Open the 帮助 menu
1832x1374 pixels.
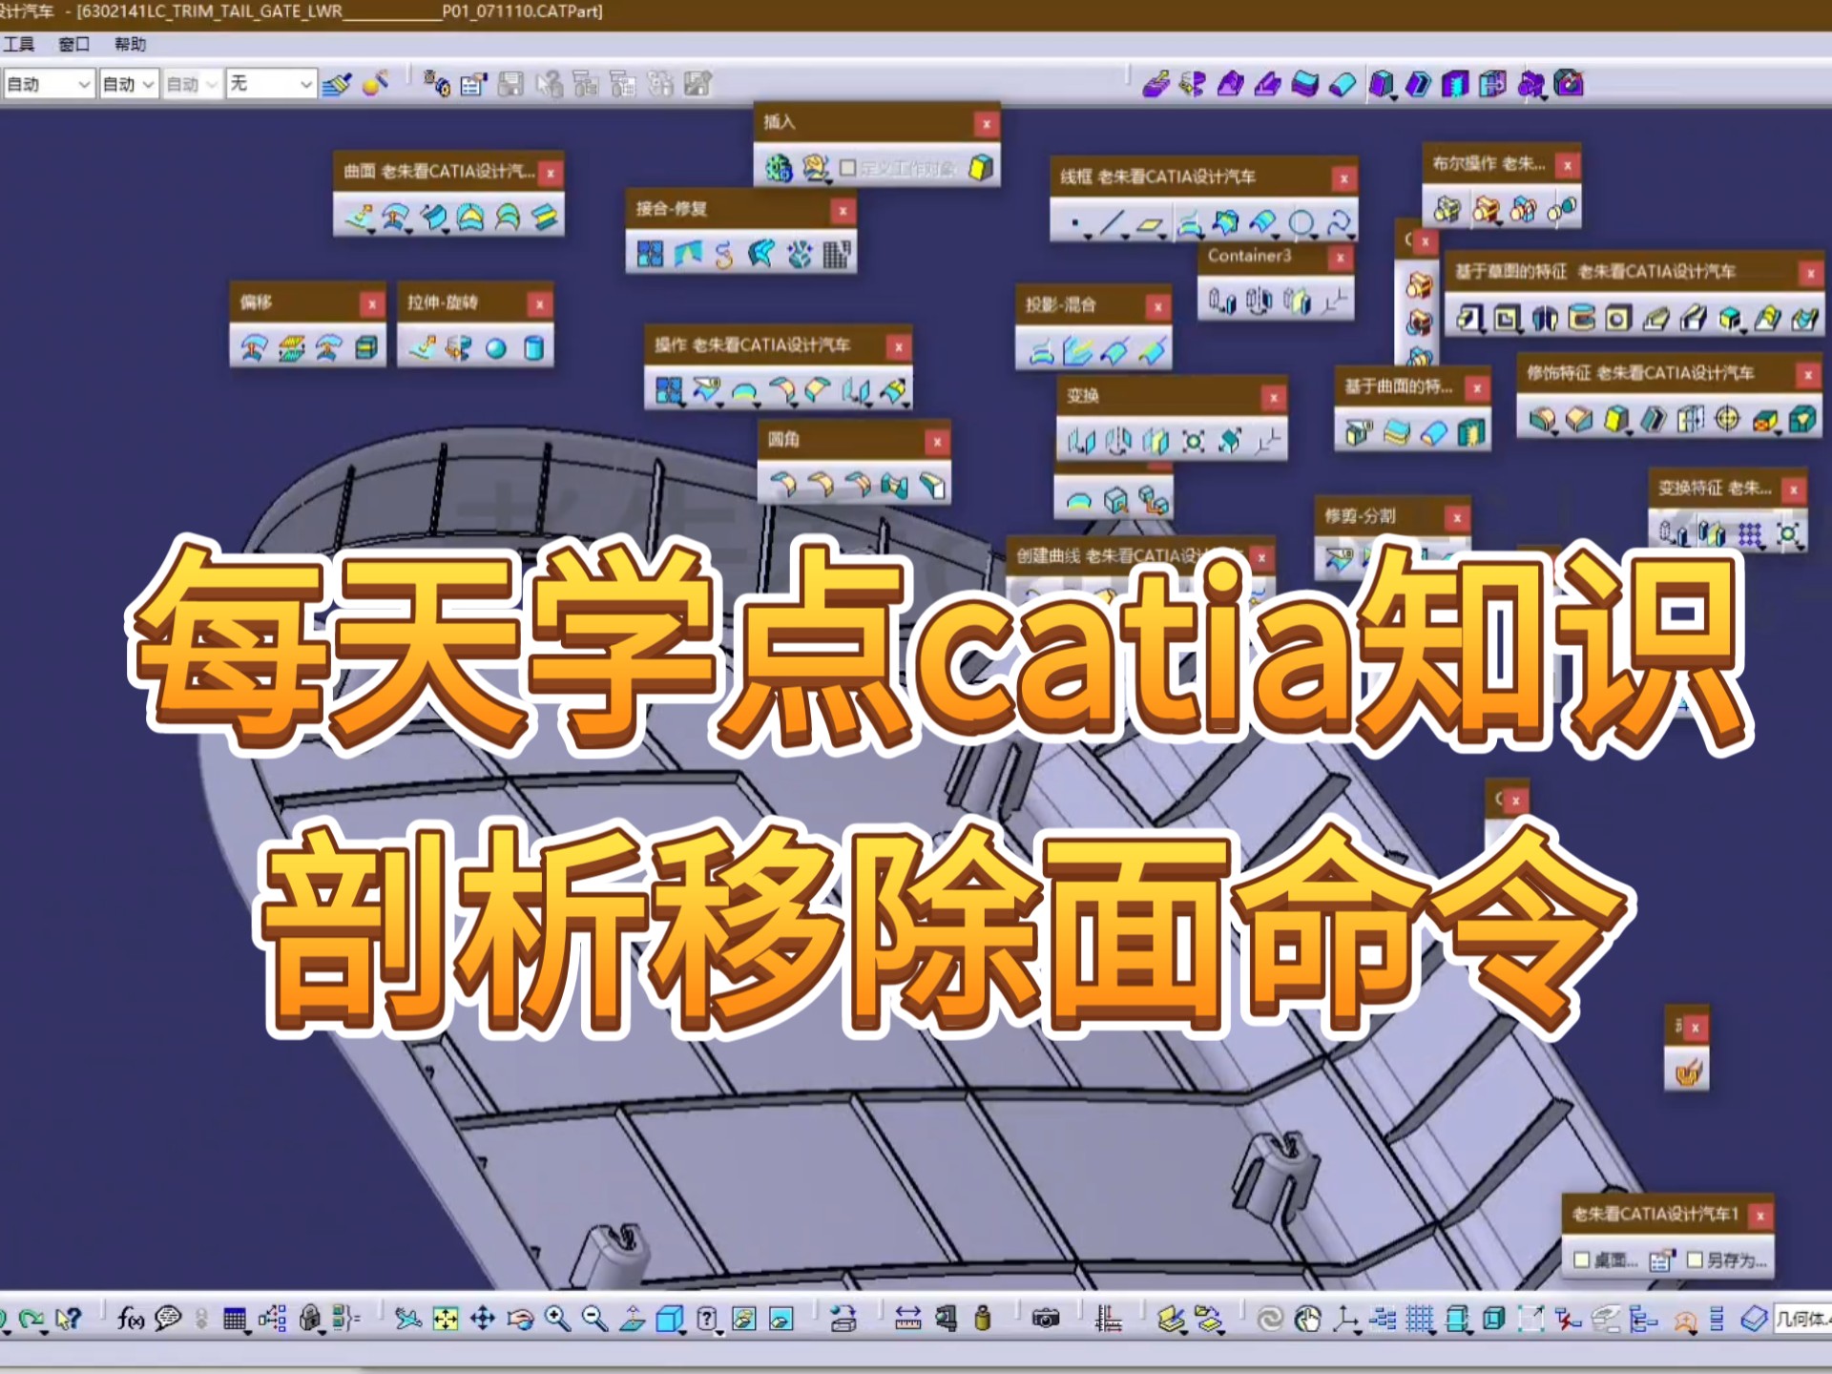point(130,44)
